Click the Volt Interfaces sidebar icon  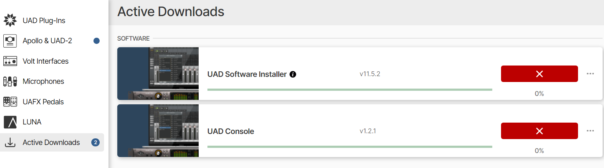10,61
